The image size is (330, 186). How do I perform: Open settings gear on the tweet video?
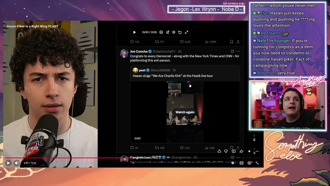click(174, 32)
